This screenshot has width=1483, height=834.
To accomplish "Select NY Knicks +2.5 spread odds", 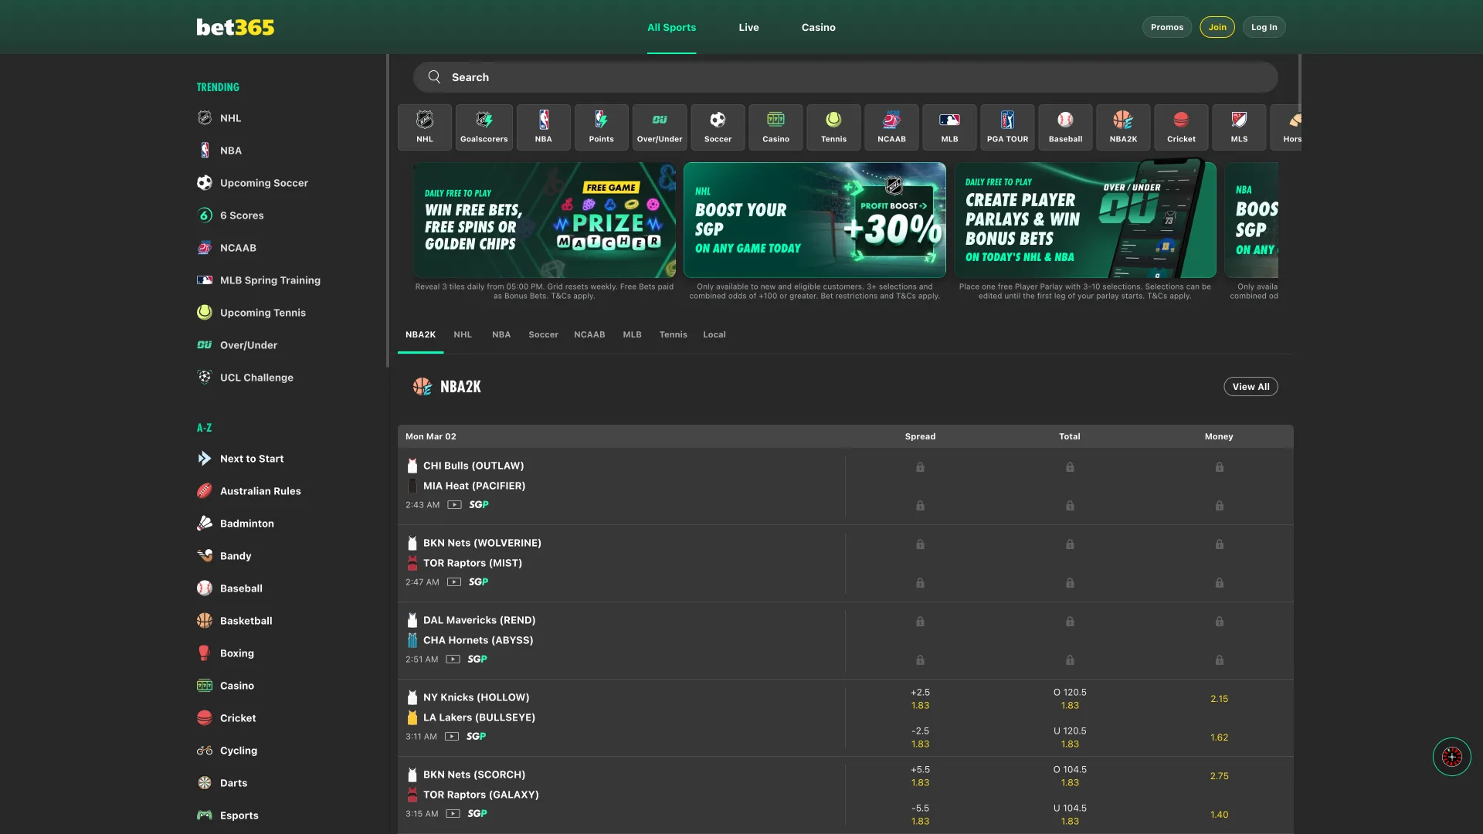I will [x=920, y=699].
